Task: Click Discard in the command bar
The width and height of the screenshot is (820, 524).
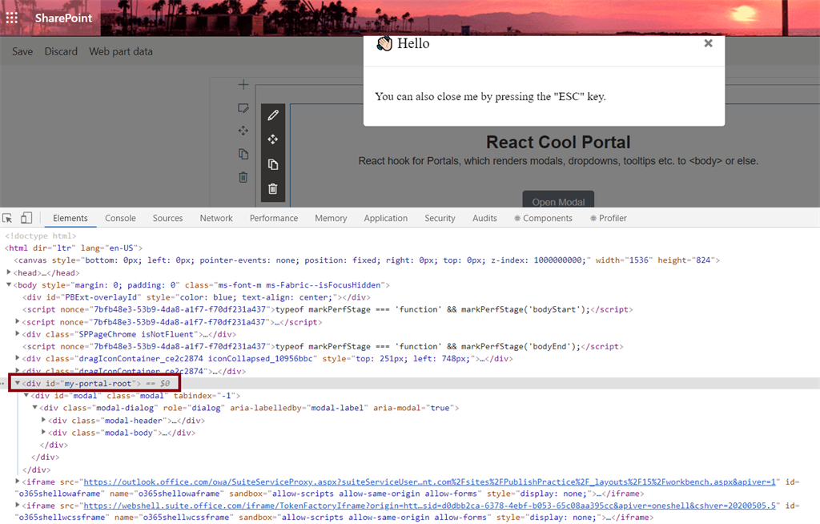Action: tap(61, 51)
